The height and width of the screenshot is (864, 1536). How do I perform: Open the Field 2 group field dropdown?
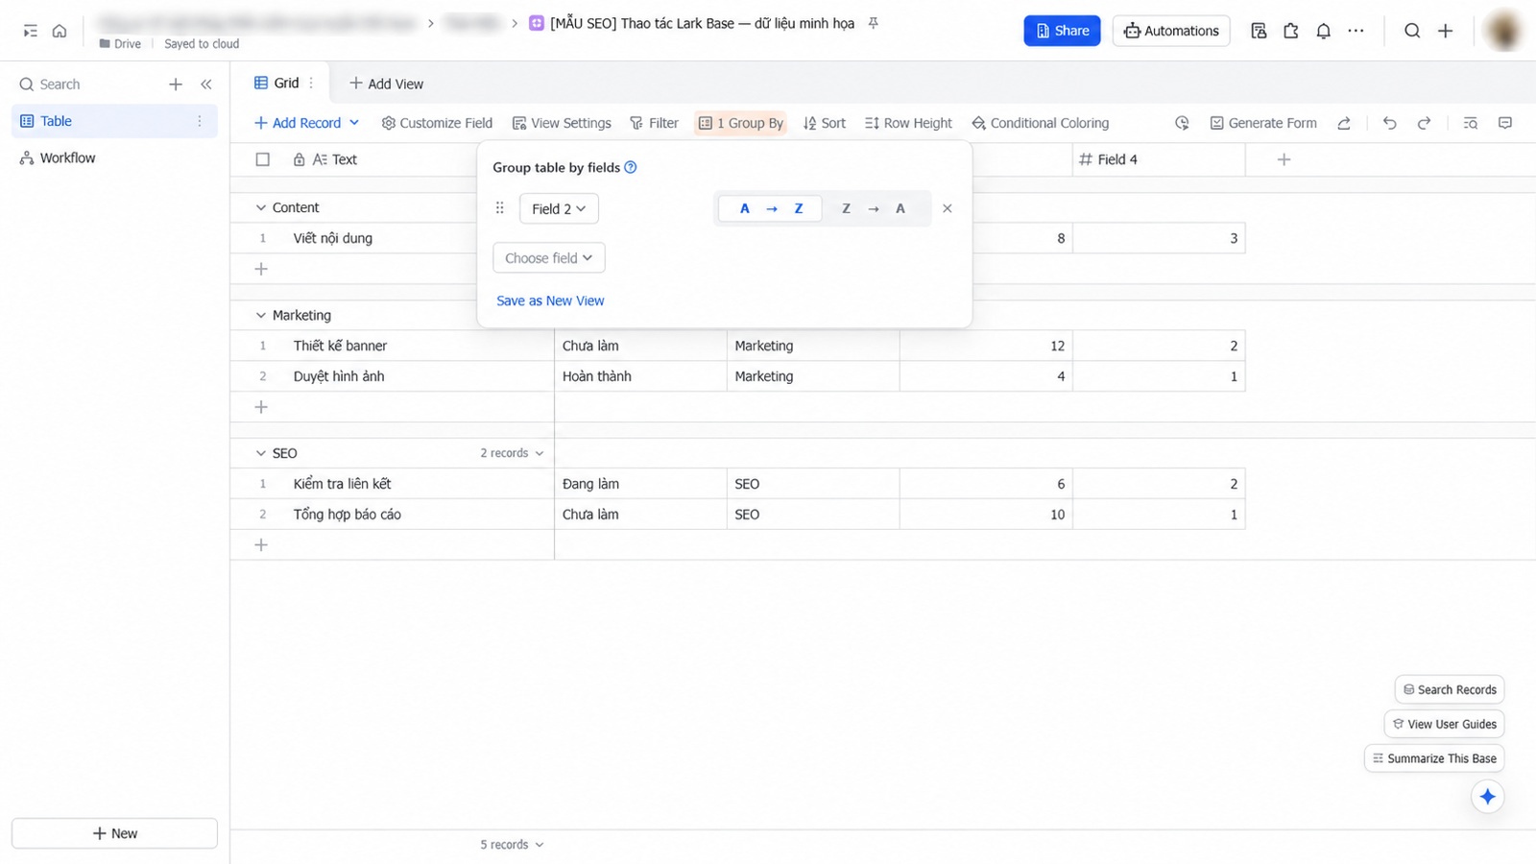(559, 208)
